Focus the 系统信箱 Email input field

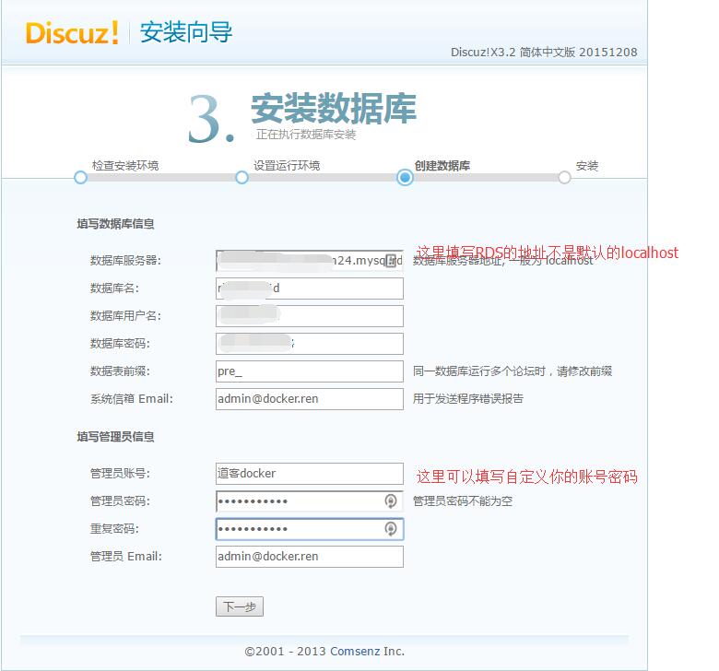point(309,399)
